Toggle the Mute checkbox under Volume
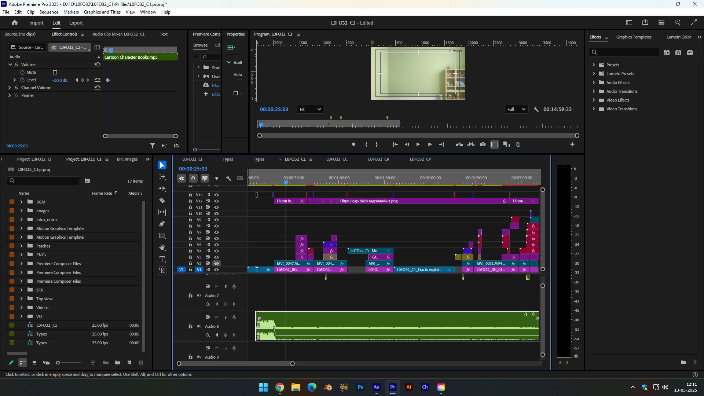The height and width of the screenshot is (396, 704). click(55, 73)
